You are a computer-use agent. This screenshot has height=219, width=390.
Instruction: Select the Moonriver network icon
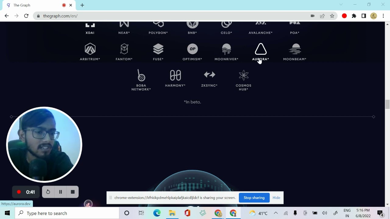point(226,49)
